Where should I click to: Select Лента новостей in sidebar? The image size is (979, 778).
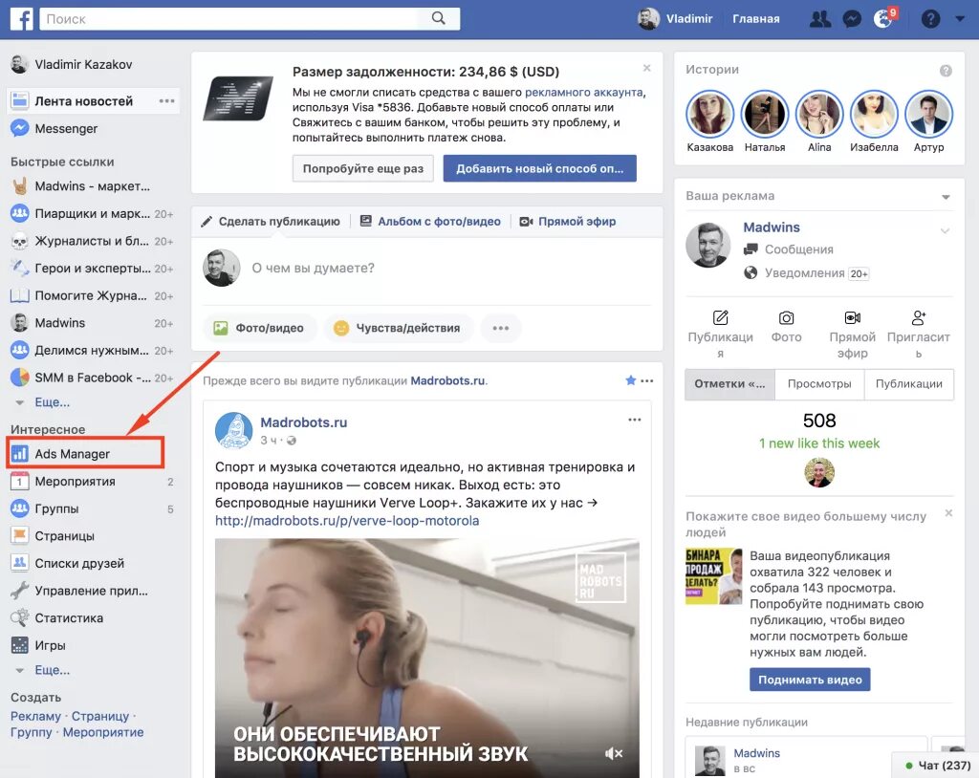83,101
